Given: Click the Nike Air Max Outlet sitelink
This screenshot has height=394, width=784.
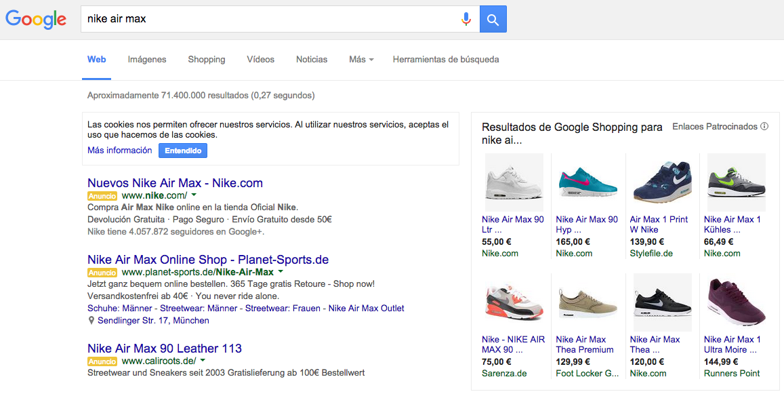Looking at the screenshot, I should (x=366, y=309).
